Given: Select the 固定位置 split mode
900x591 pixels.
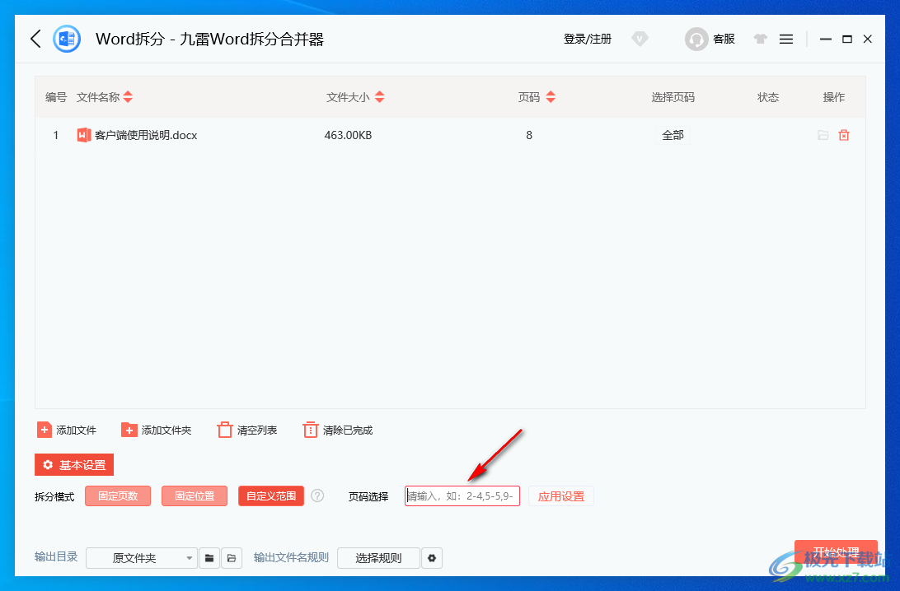Looking at the screenshot, I should (194, 496).
